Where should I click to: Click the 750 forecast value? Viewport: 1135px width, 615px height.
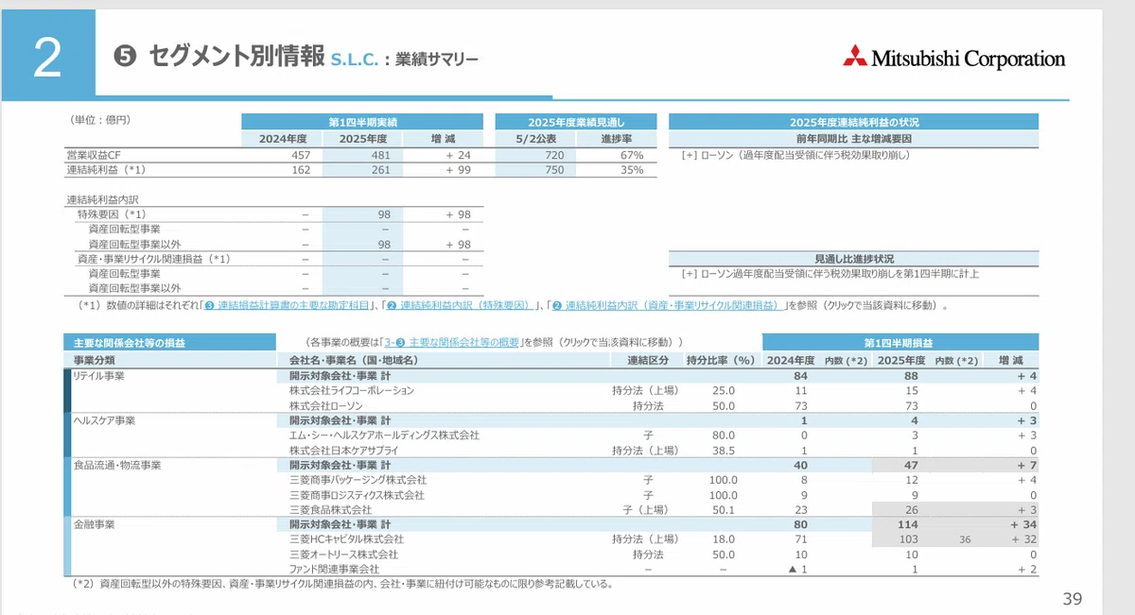pos(554,170)
